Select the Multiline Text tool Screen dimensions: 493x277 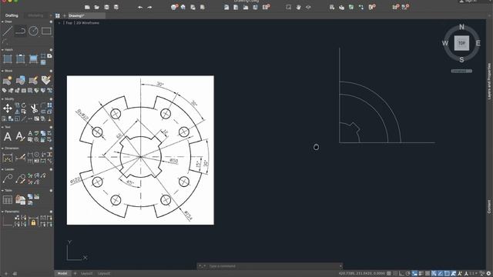pyautogui.click(x=8, y=136)
